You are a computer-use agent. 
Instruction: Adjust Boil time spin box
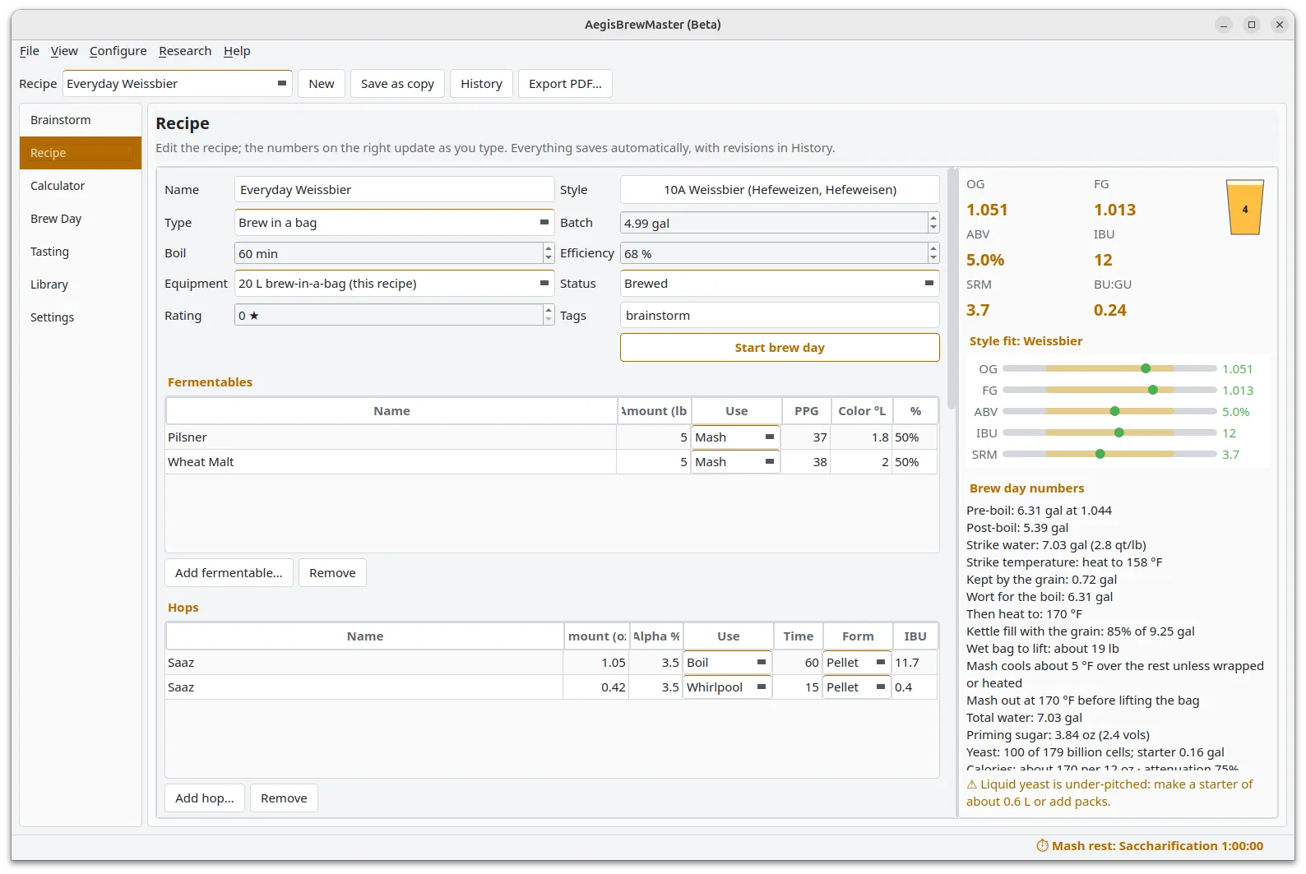[x=395, y=253]
